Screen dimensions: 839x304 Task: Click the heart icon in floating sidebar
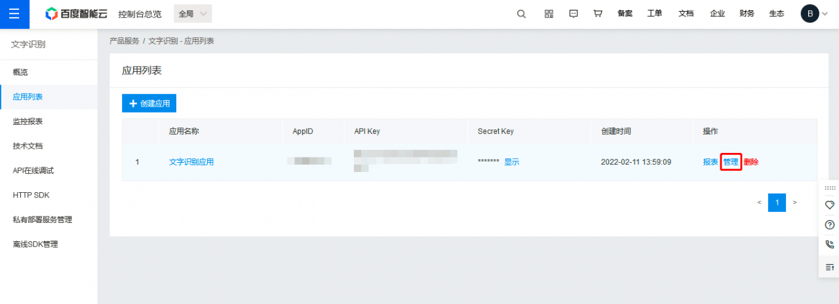[x=829, y=205]
